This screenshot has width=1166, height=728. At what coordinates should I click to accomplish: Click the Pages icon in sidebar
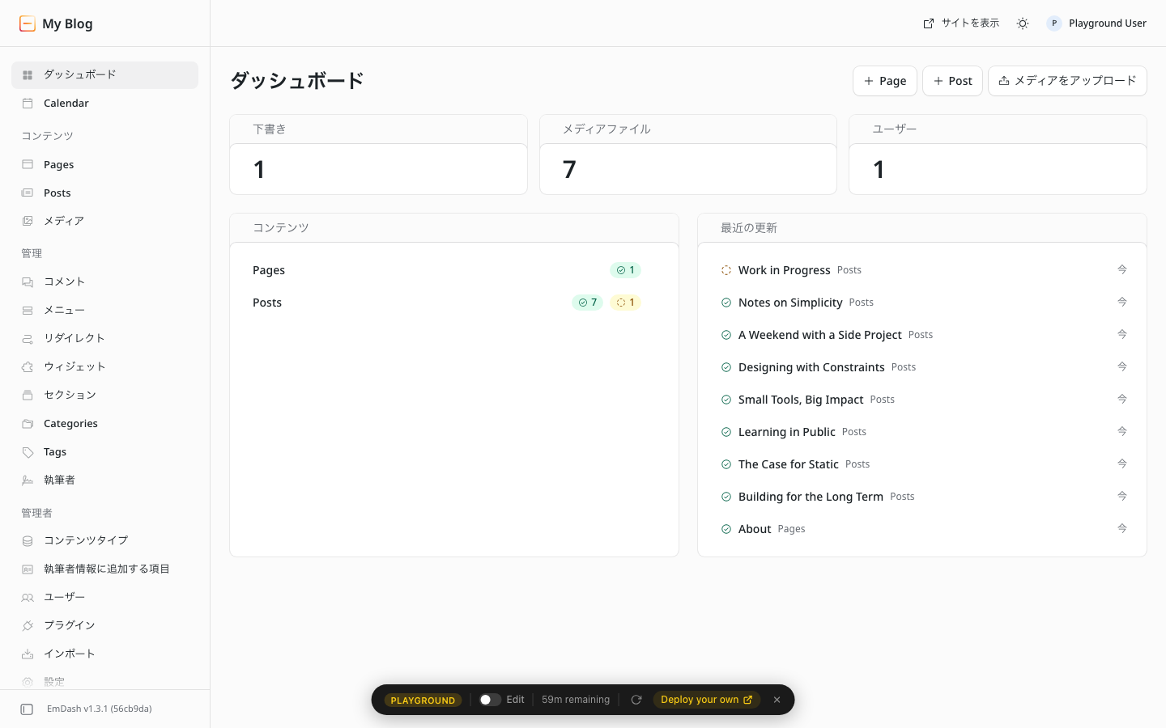coord(28,164)
